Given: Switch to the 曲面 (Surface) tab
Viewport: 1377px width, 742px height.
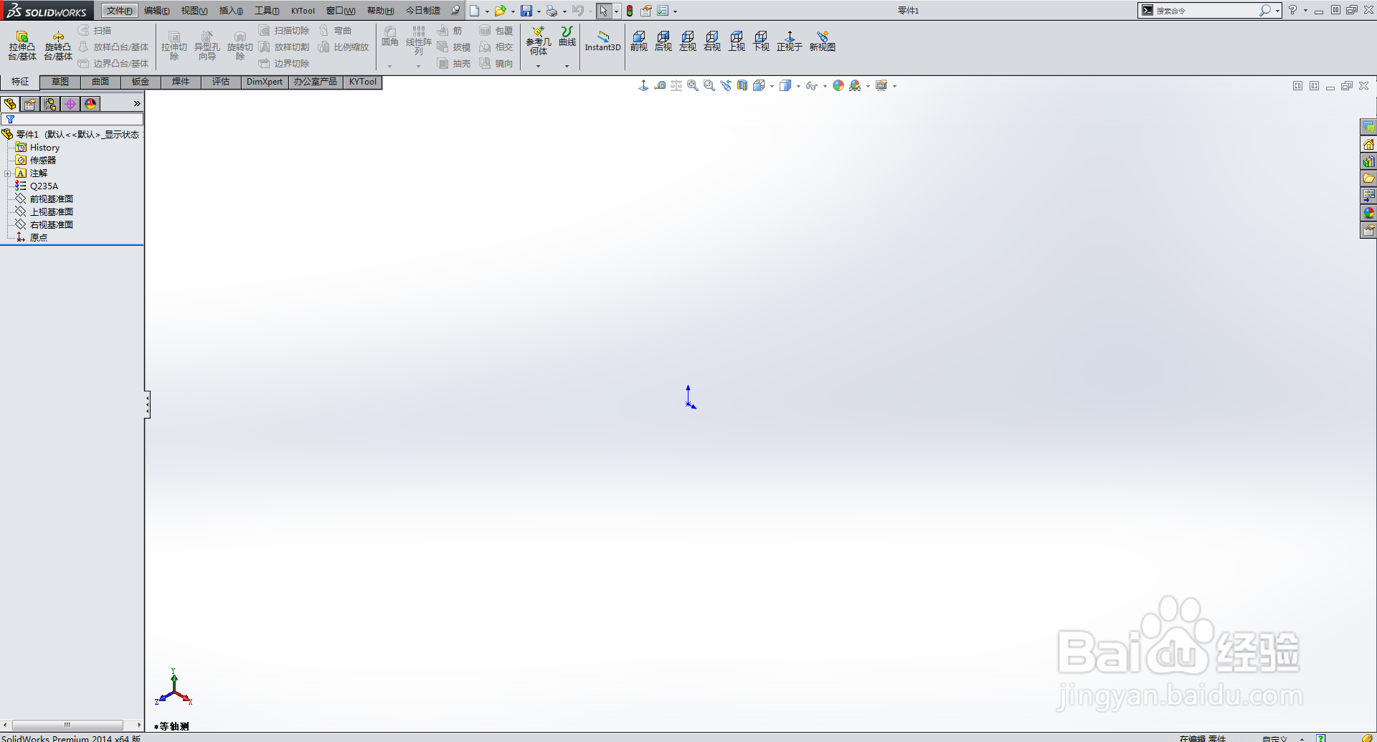Looking at the screenshot, I should (x=100, y=82).
